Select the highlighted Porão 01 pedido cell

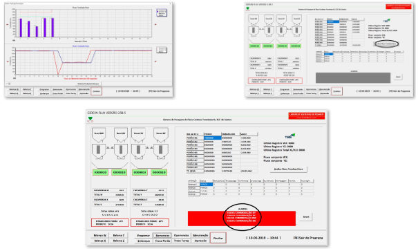[x=212, y=138]
